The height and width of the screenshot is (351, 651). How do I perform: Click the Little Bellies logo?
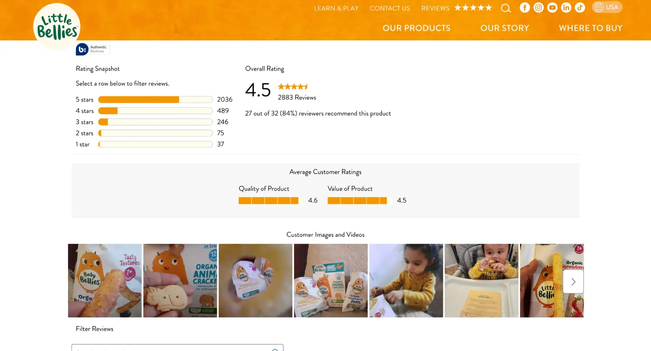pyautogui.click(x=57, y=27)
